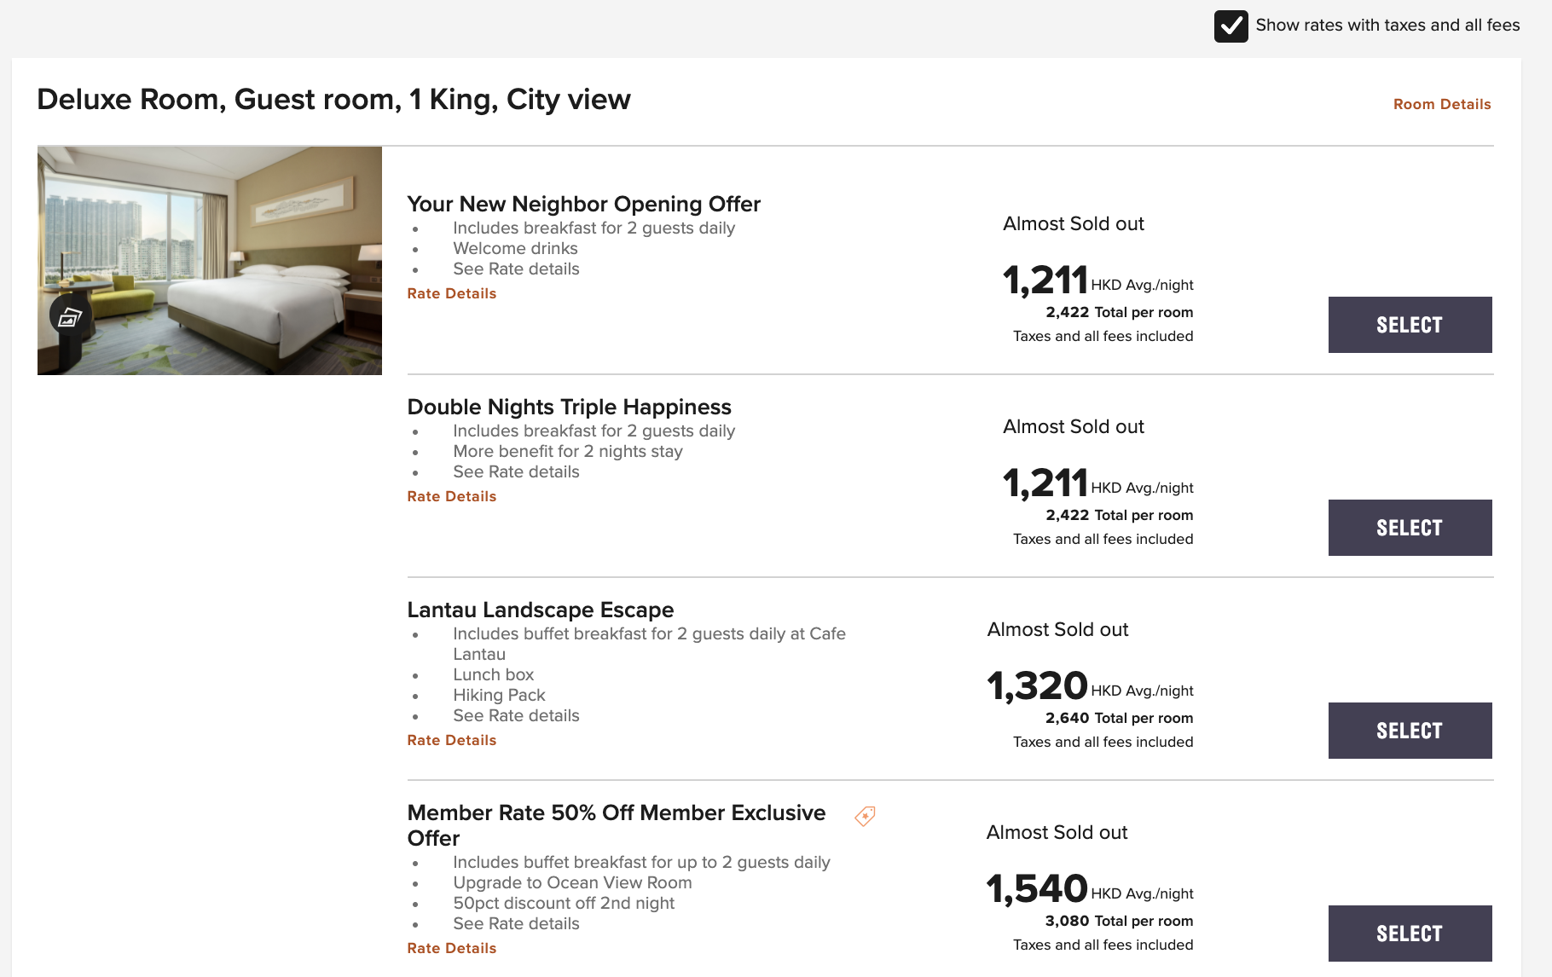Click the Deluxe Room city view photo
Viewport: 1552px width, 977px height.
pyautogui.click(x=210, y=261)
